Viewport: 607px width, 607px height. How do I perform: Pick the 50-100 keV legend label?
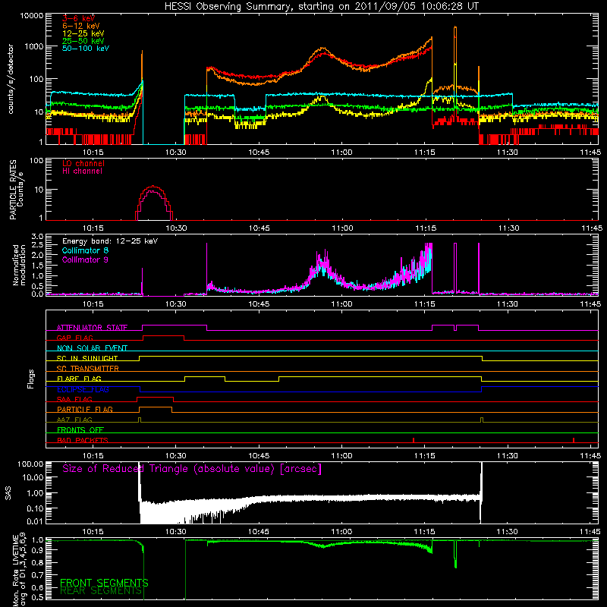point(86,49)
